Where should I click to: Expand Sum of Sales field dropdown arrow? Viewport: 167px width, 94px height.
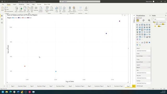(148, 56)
